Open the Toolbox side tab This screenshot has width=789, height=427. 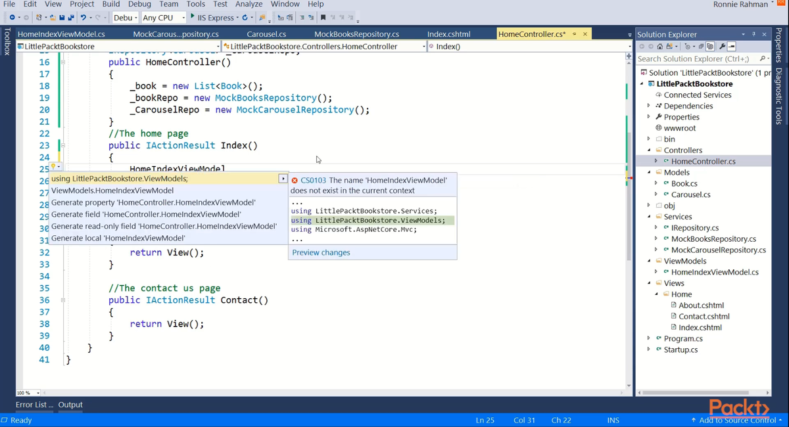pyautogui.click(x=7, y=41)
